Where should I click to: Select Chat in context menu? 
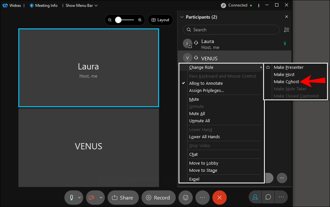point(193,154)
